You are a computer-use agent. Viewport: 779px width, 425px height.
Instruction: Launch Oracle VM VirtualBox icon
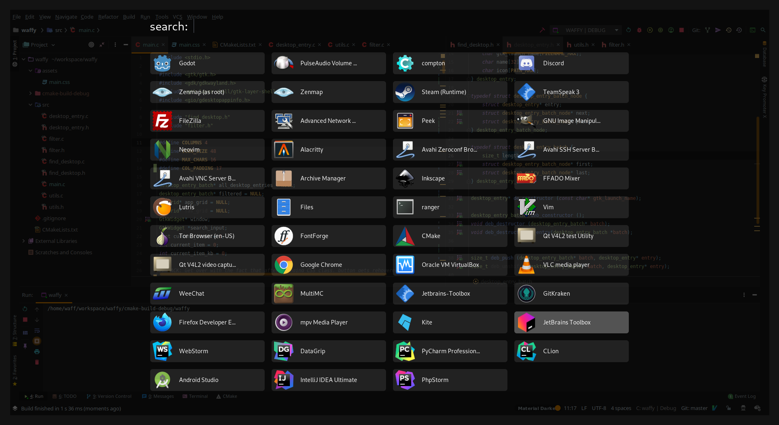(405, 265)
